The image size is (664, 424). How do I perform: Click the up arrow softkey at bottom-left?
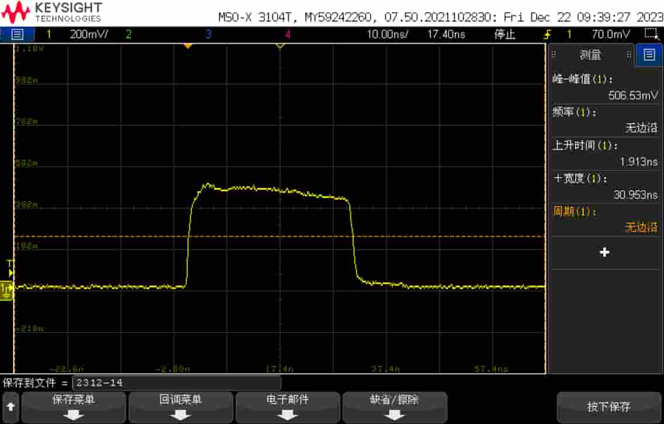(11, 407)
